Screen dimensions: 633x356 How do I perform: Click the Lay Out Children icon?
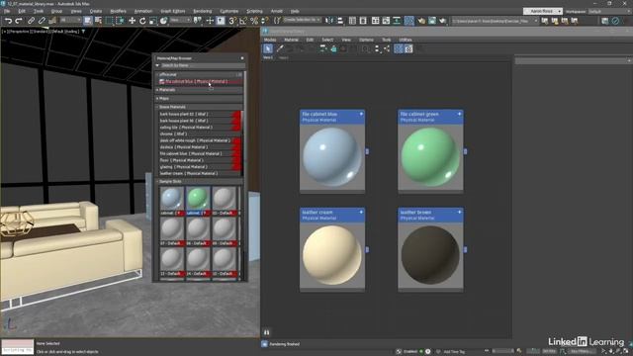coord(387,48)
